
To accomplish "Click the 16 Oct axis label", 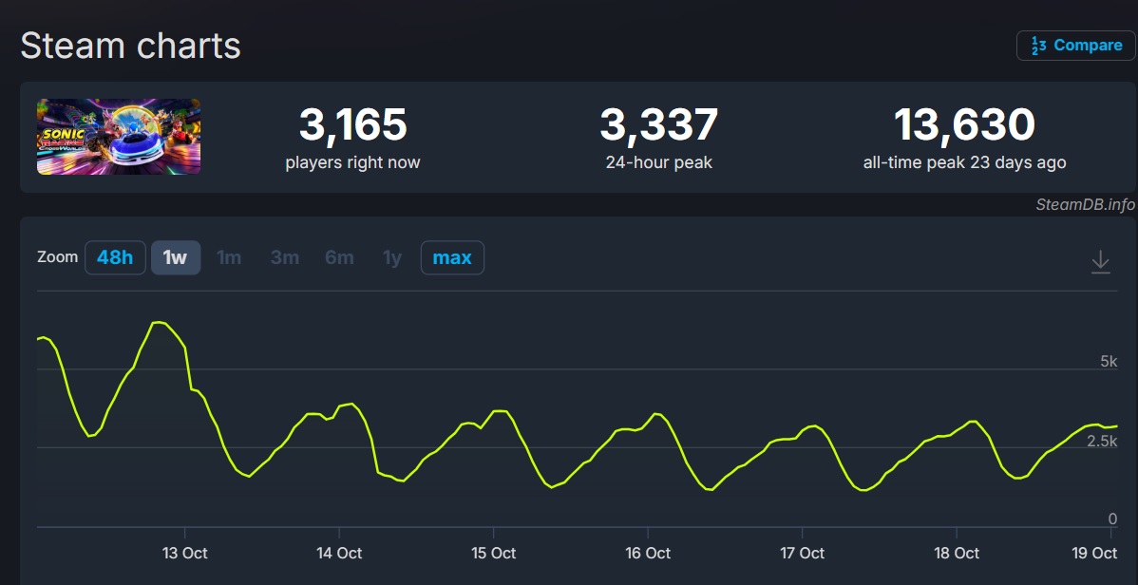I will click(648, 553).
